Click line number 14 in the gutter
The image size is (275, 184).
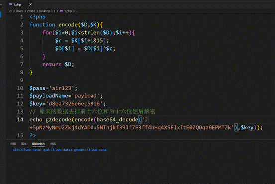20,120
